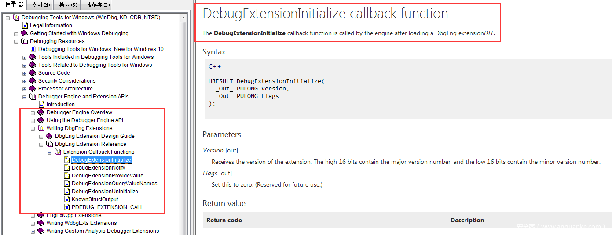Open the 搜索 tab
Screen dimensions: 612x235
[x=67, y=5]
